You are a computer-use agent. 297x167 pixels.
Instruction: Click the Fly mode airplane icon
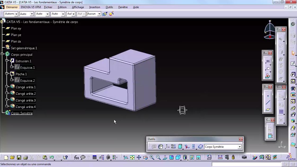pyautogui.click(x=126, y=157)
